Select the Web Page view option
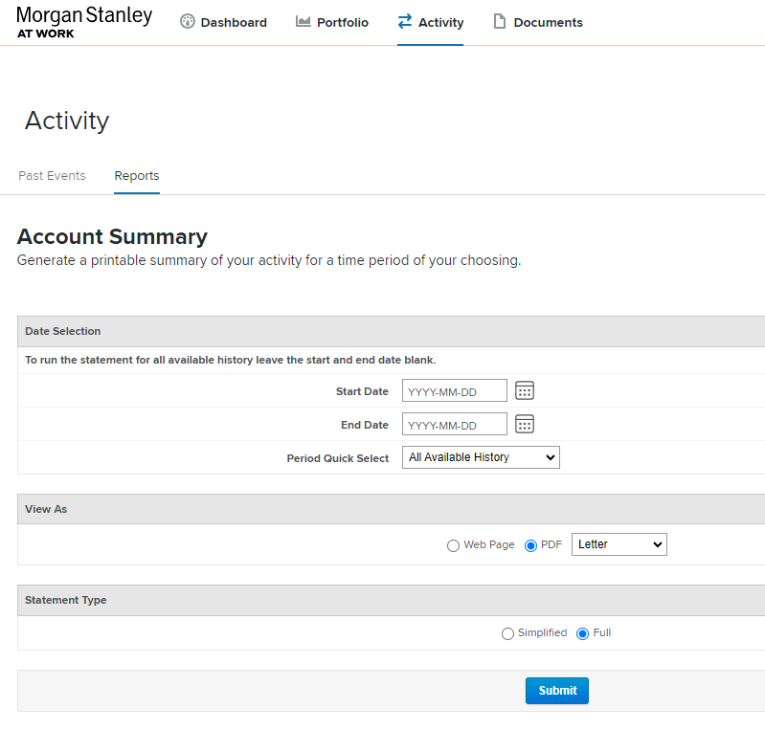The width and height of the screenshot is (765, 752). pos(454,545)
